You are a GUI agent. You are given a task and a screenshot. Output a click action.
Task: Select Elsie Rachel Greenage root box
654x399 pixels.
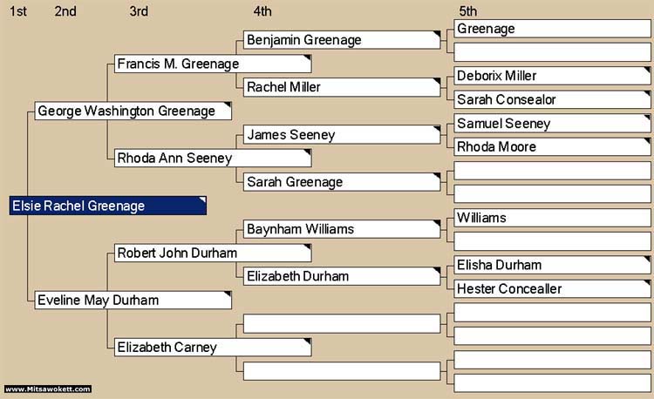pos(108,206)
